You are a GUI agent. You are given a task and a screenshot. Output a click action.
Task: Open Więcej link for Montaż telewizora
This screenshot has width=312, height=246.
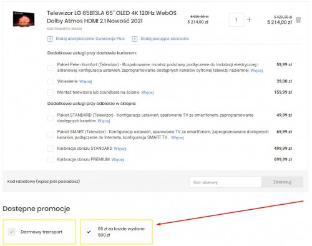147,92
